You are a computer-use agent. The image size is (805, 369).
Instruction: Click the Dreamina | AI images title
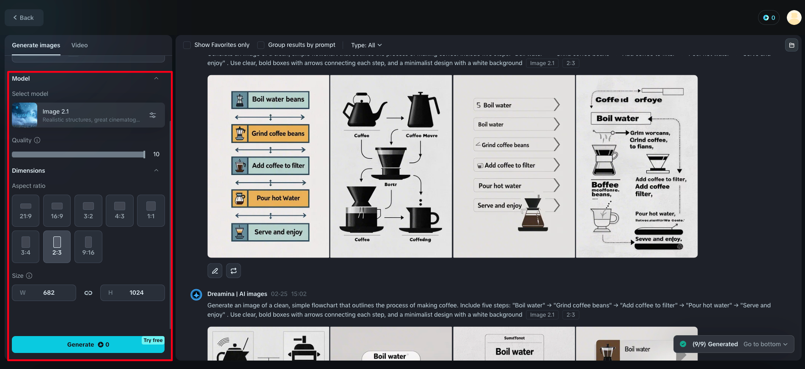tap(237, 294)
